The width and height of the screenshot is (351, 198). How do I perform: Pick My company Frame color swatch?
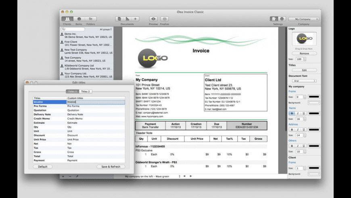(x=314, y=97)
